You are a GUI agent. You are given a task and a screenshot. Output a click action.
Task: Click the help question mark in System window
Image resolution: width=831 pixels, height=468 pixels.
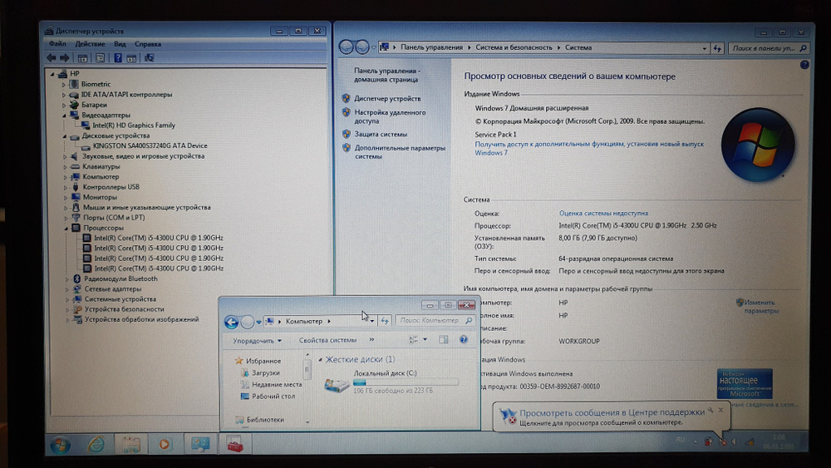click(x=804, y=65)
